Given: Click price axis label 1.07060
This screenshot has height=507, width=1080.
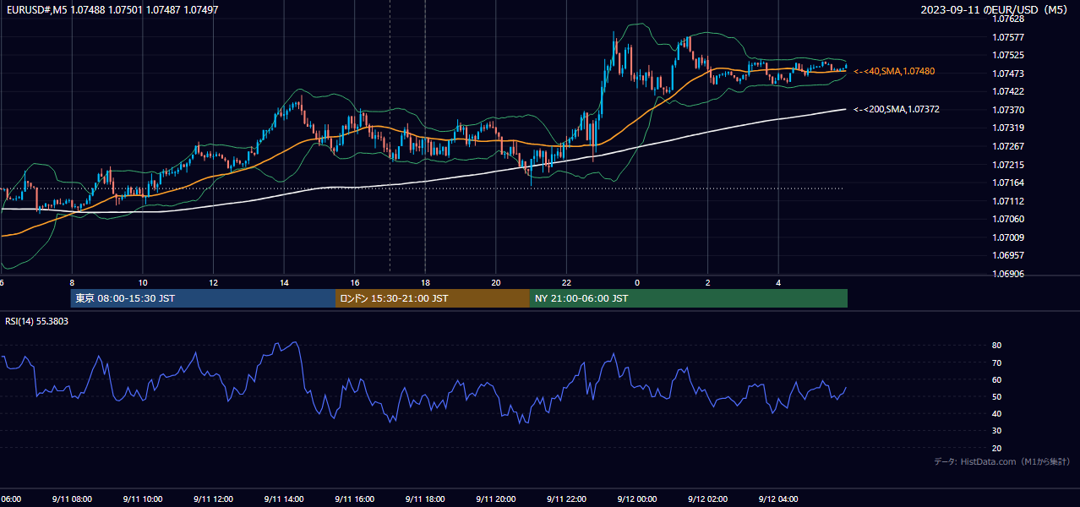Looking at the screenshot, I should point(1008,219).
